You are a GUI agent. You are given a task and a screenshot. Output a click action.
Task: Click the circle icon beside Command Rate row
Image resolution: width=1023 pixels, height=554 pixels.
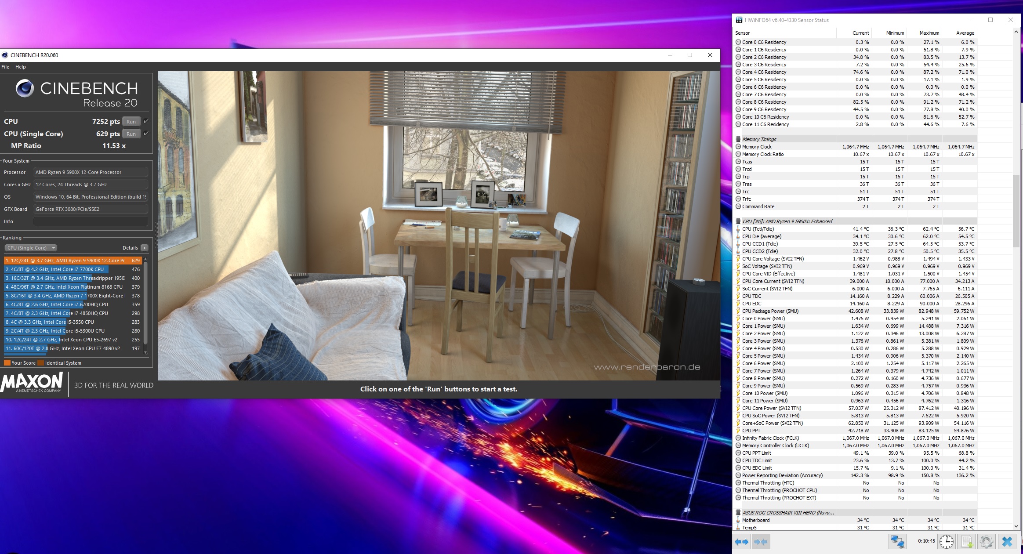click(738, 206)
